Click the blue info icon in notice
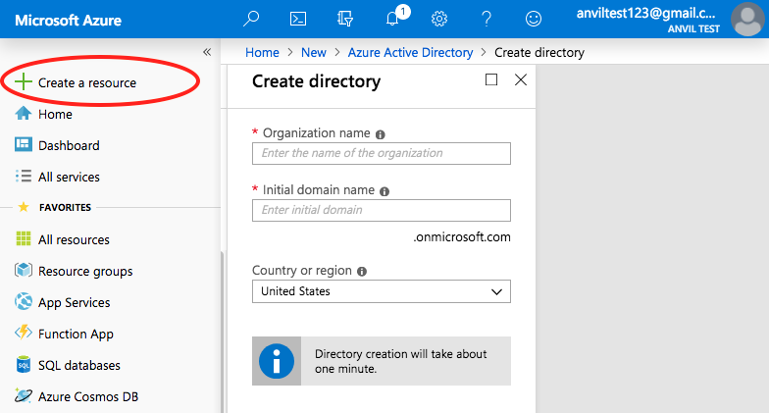 click(x=277, y=361)
